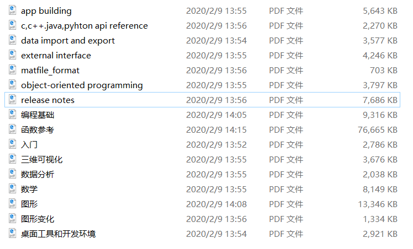Image resolution: width=413 pixels, height=249 pixels.
Task: Select the c,c++.java,pyhton api reference file
Action: [x=84, y=25]
